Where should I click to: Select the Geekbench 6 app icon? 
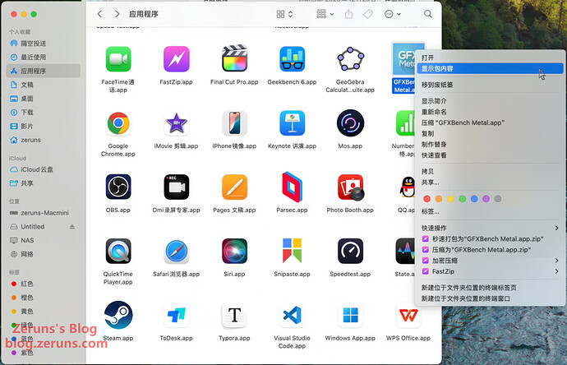click(x=292, y=59)
